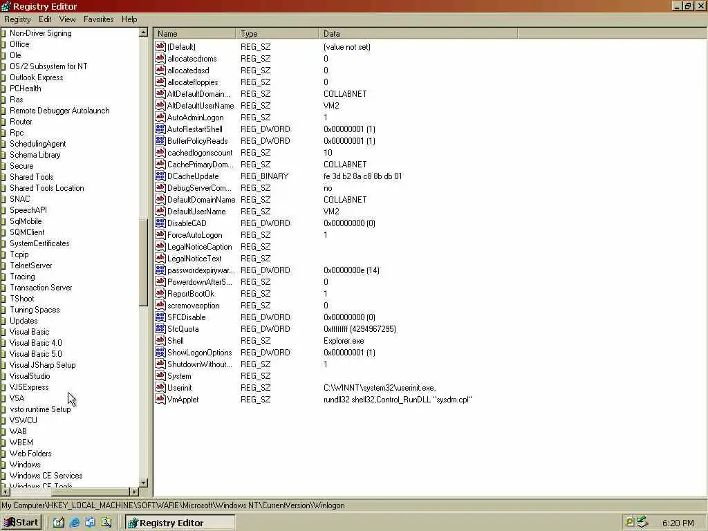This screenshot has width=708, height=531.
Task: Click the DefaultUserName string icon
Action: coord(160,211)
